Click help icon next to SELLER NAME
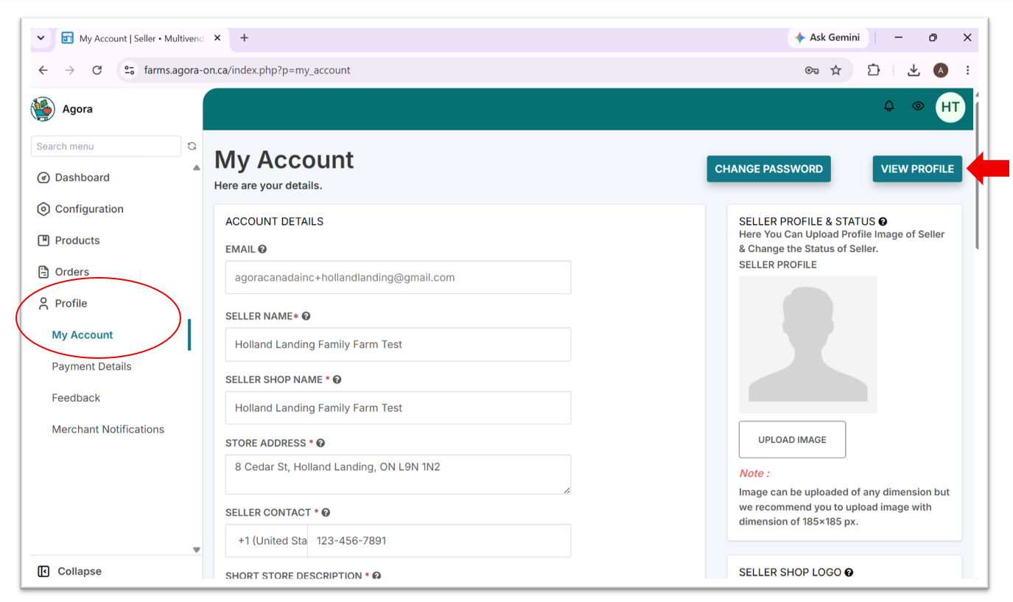Screen dimensions: 1013x602 tap(306, 316)
